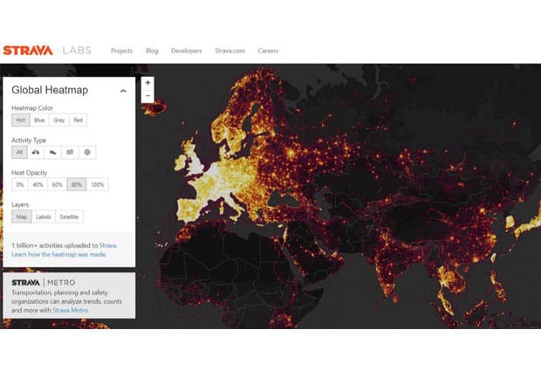541x378 pixels.
Task: Zoom out with the minus button
Action: pos(147,96)
